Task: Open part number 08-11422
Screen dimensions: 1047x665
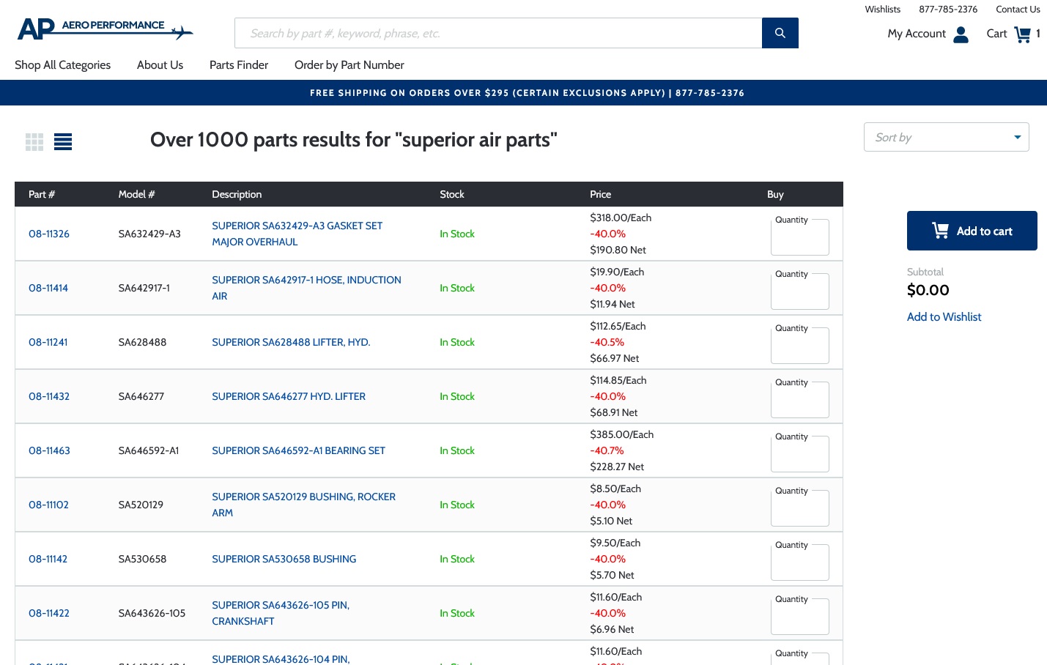Action: pyautogui.click(x=49, y=614)
